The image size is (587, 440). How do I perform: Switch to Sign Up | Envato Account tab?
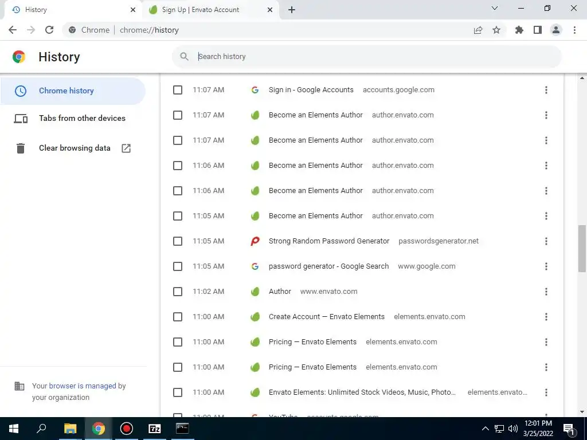coord(212,10)
